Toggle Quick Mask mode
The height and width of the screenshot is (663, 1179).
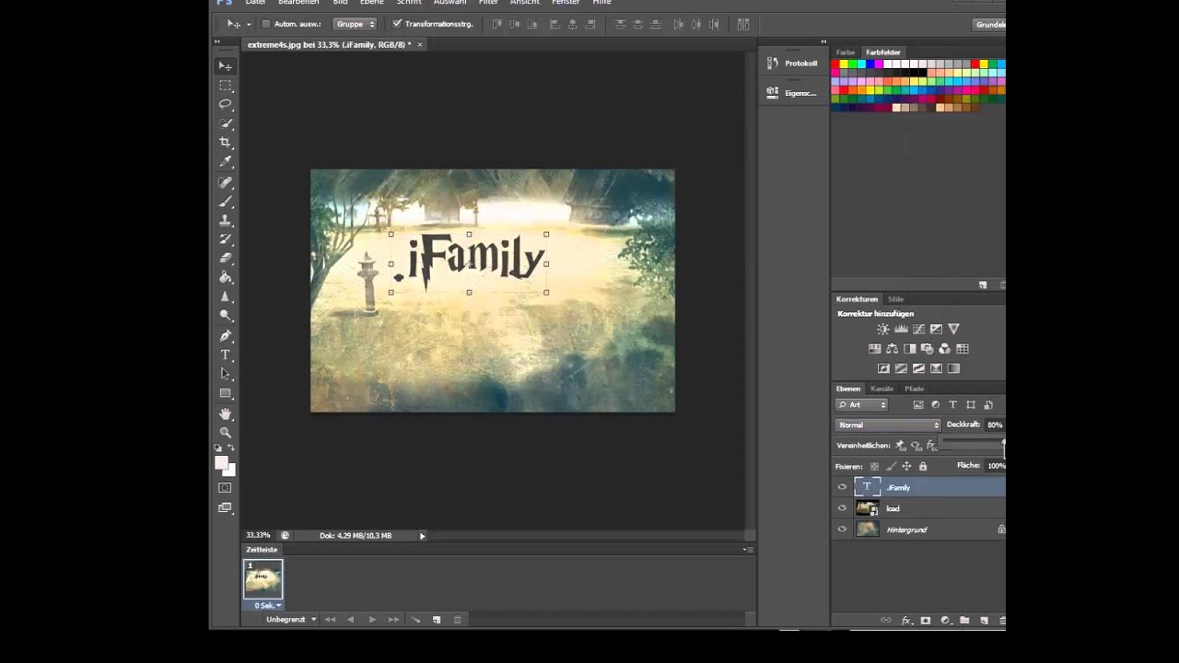click(226, 488)
